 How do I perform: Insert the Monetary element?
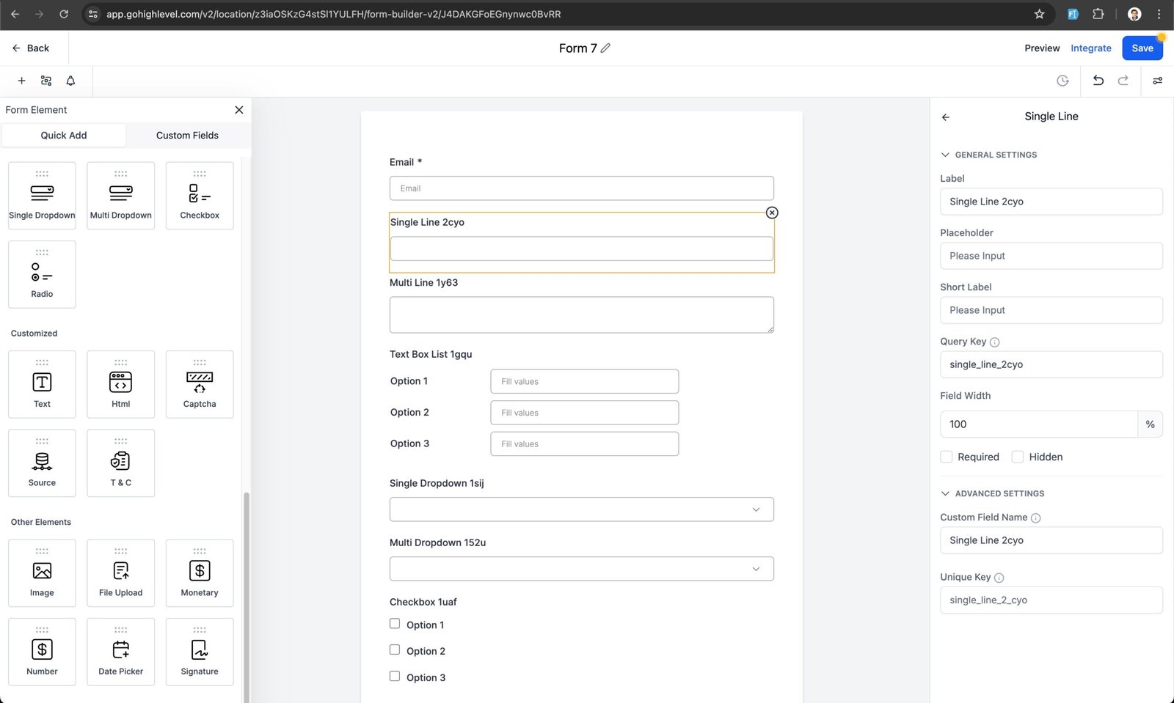(200, 572)
